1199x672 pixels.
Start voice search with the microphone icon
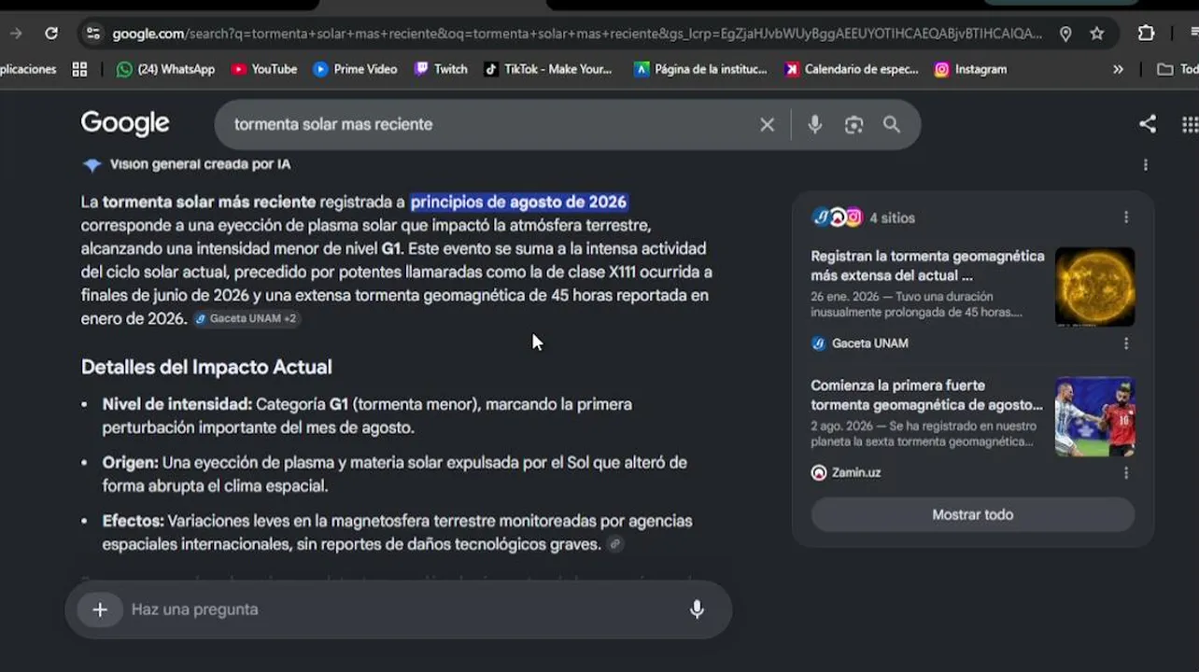pos(815,124)
